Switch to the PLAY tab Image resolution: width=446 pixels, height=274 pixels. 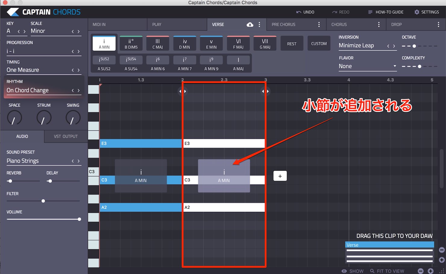(177, 24)
